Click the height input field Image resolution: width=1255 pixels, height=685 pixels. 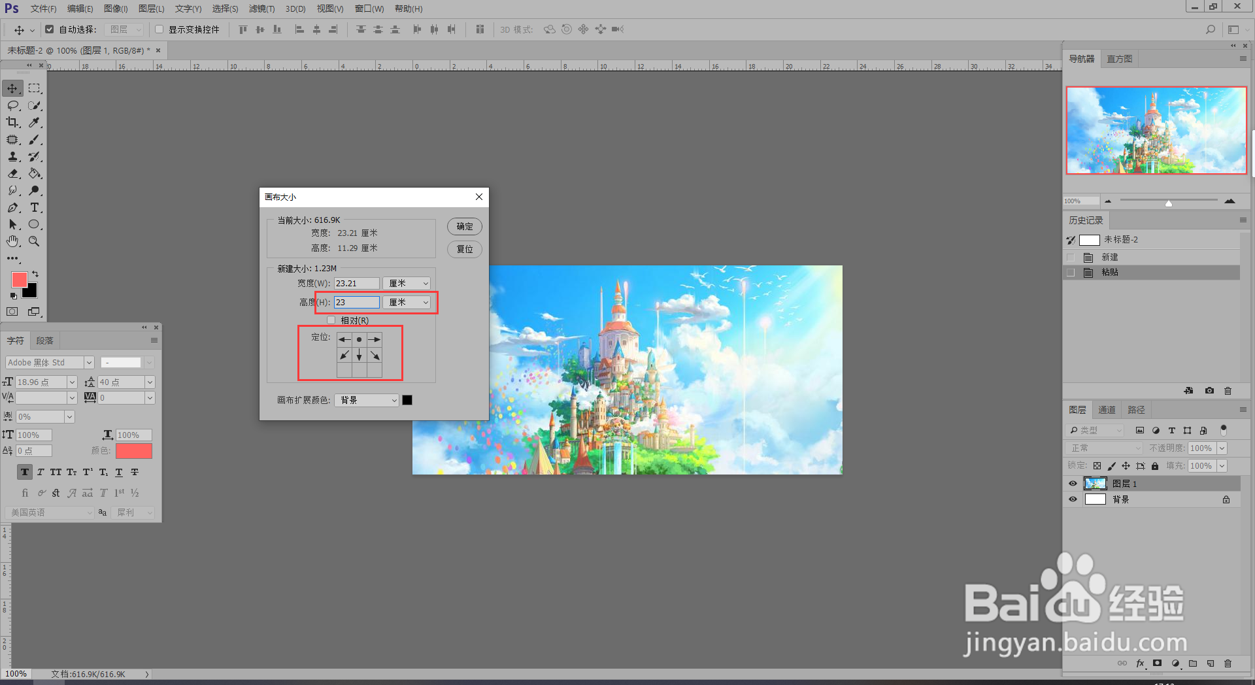tap(357, 302)
